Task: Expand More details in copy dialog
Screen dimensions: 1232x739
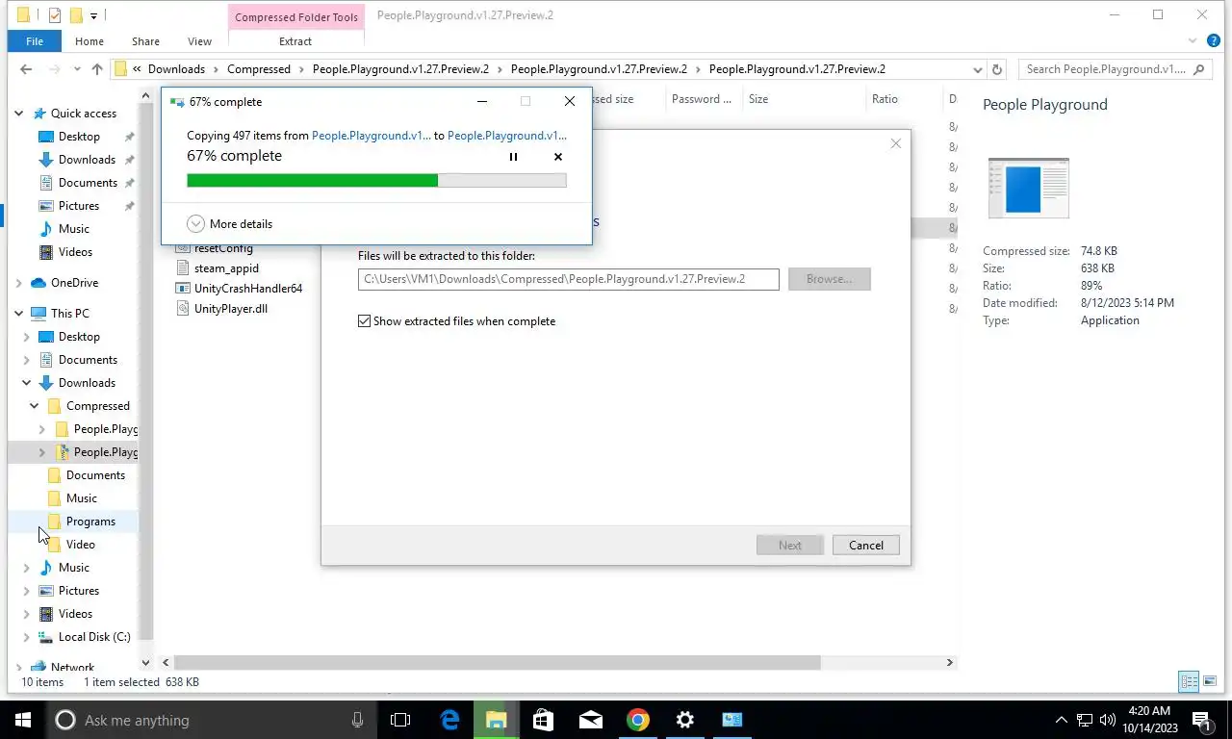Action: tap(230, 223)
